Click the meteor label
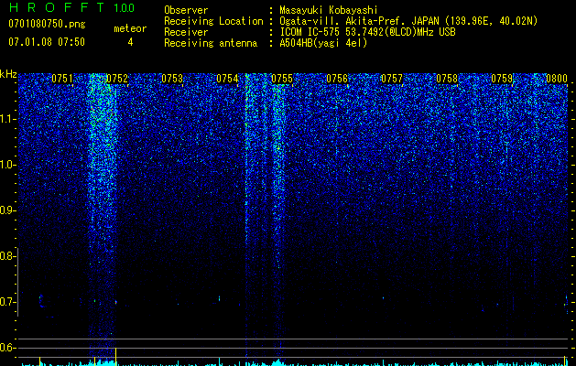This screenshot has width=576, height=366. (x=130, y=28)
